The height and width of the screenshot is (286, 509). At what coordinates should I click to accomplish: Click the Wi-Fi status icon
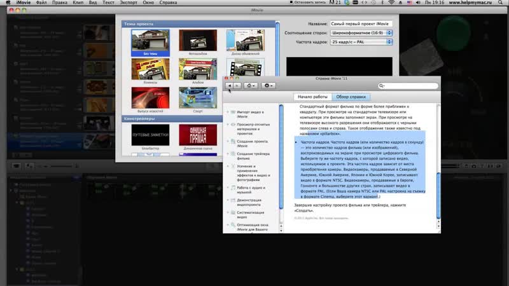(x=391, y=3)
